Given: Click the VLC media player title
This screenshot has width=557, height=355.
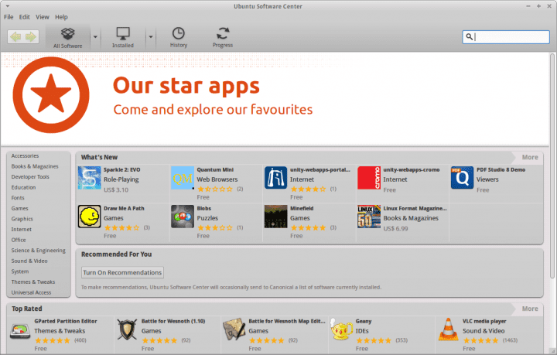Looking at the screenshot, I should (484, 321).
